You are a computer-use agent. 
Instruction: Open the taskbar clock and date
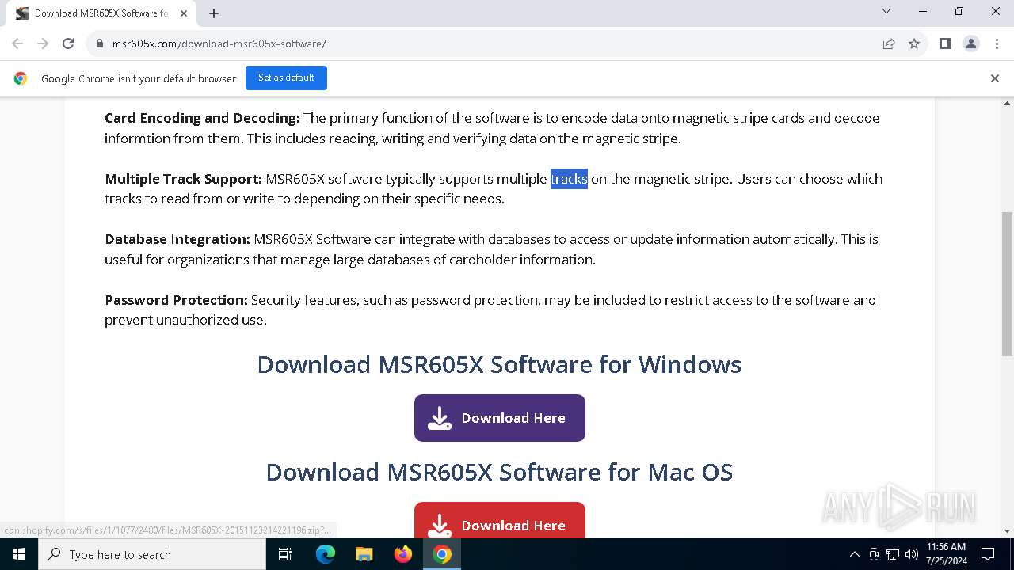(x=946, y=554)
